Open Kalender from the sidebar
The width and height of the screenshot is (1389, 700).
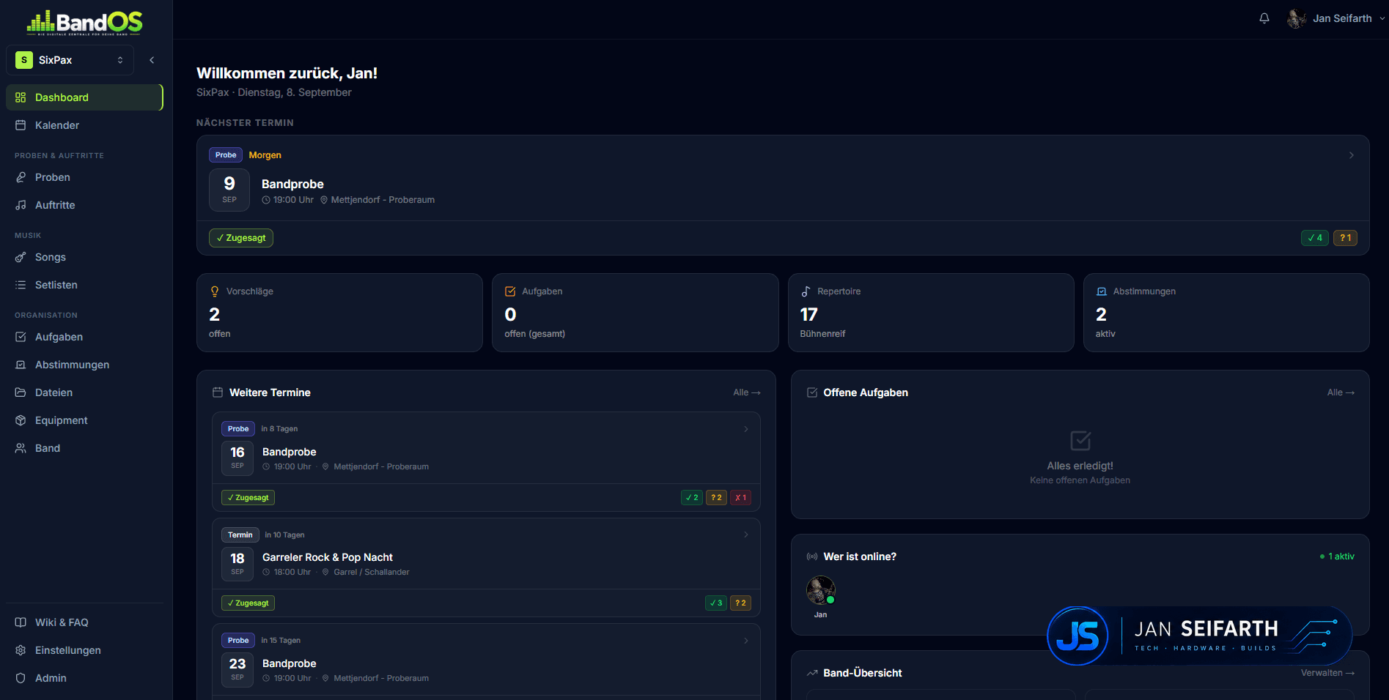[84, 125]
